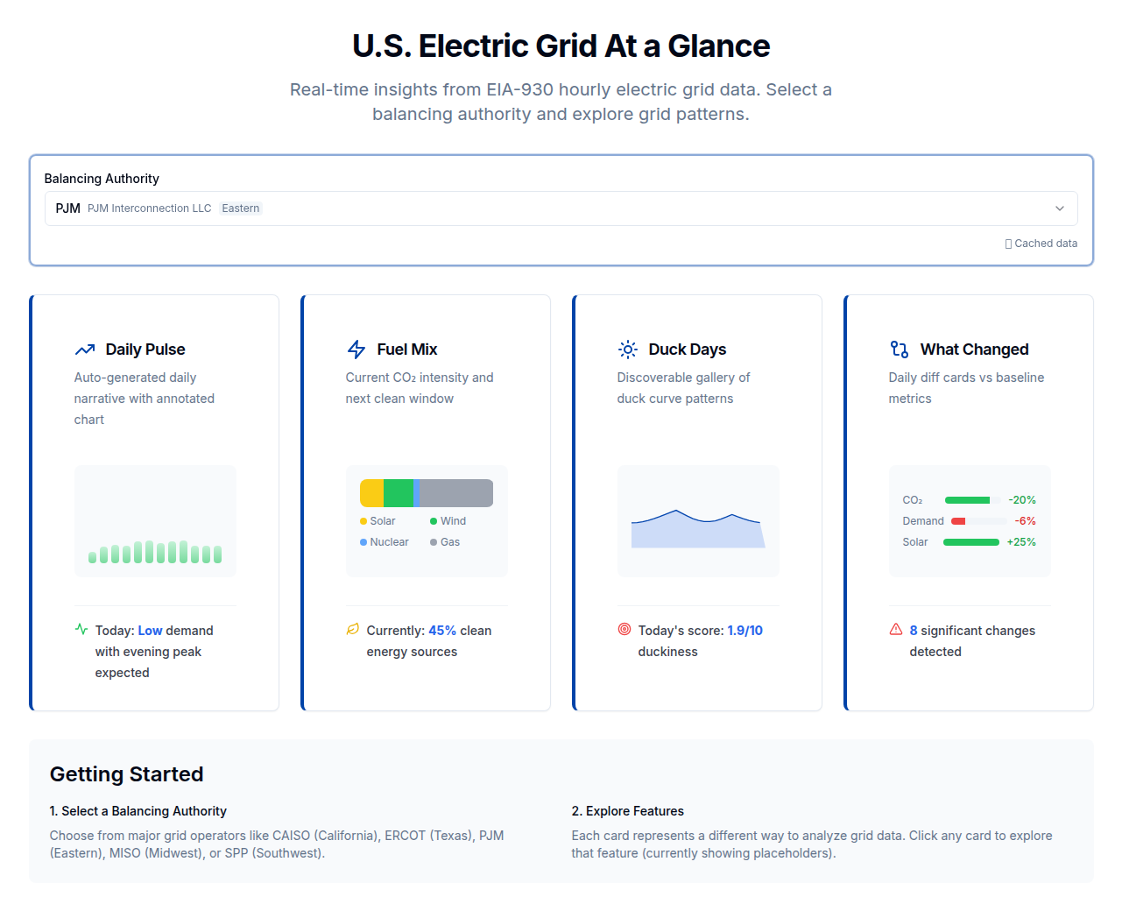The height and width of the screenshot is (911, 1122).
Task: Click the Daily Pulse trending chart icon
Action: 84,349
